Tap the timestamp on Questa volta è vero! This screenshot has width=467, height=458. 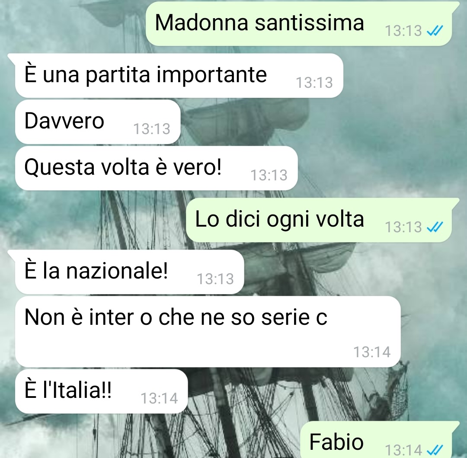click(269, 175)
